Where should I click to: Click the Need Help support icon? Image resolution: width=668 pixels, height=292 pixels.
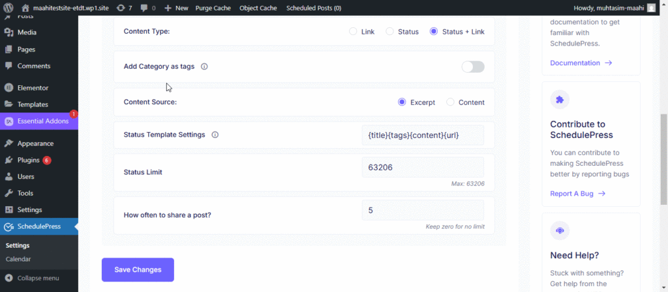(560, 230)
